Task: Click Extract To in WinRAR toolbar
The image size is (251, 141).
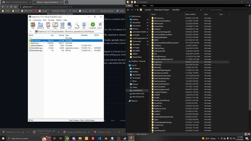Action: [x=40, y=25]
